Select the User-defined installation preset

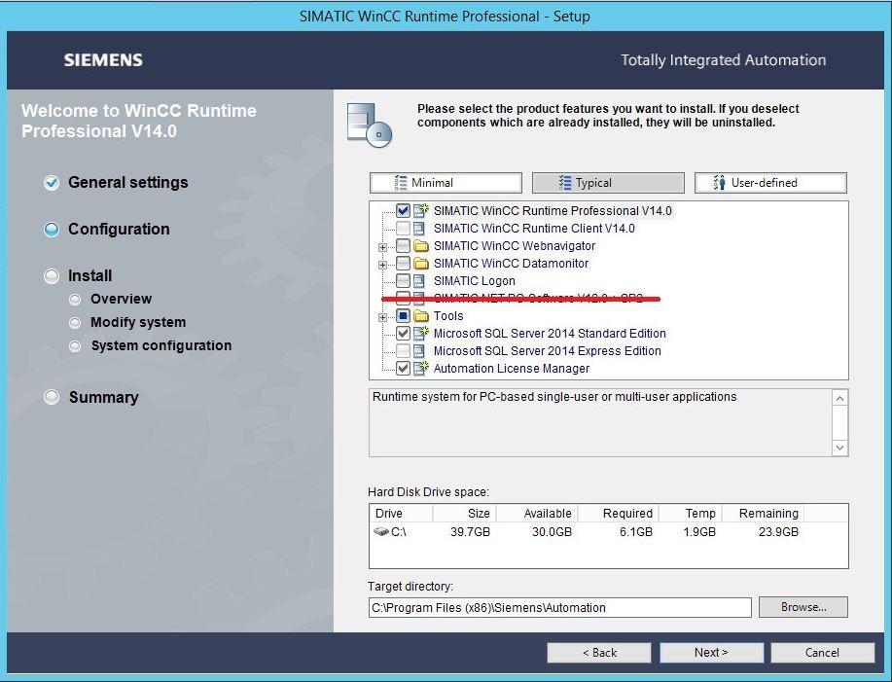(770, 183)
